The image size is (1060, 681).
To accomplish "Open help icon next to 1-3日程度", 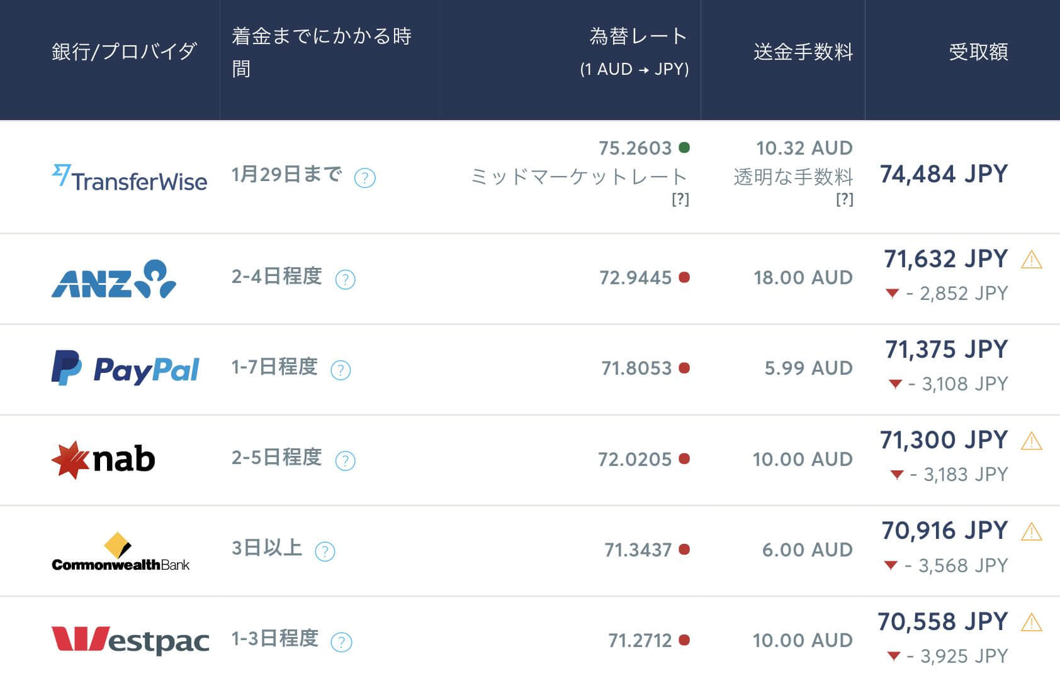I will point(341,642).
